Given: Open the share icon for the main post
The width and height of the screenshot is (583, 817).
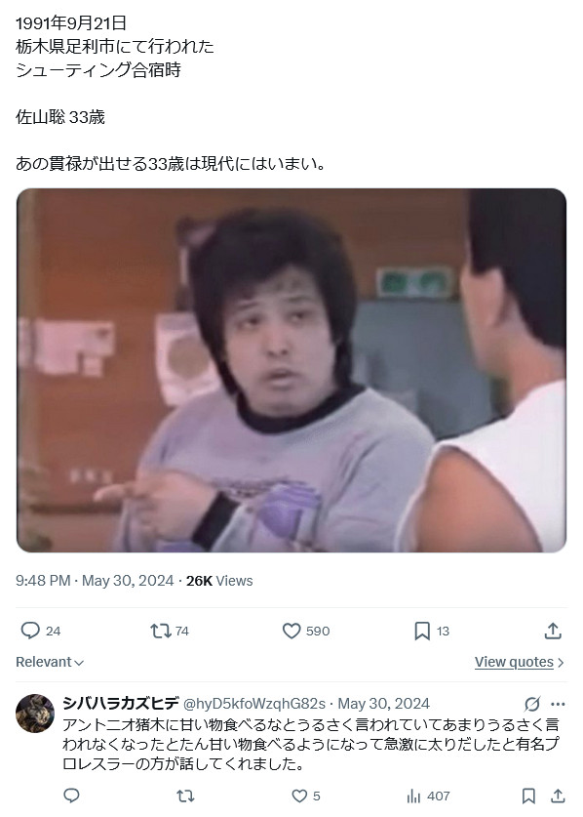Looking at the screenshot, I should [553, 631].
